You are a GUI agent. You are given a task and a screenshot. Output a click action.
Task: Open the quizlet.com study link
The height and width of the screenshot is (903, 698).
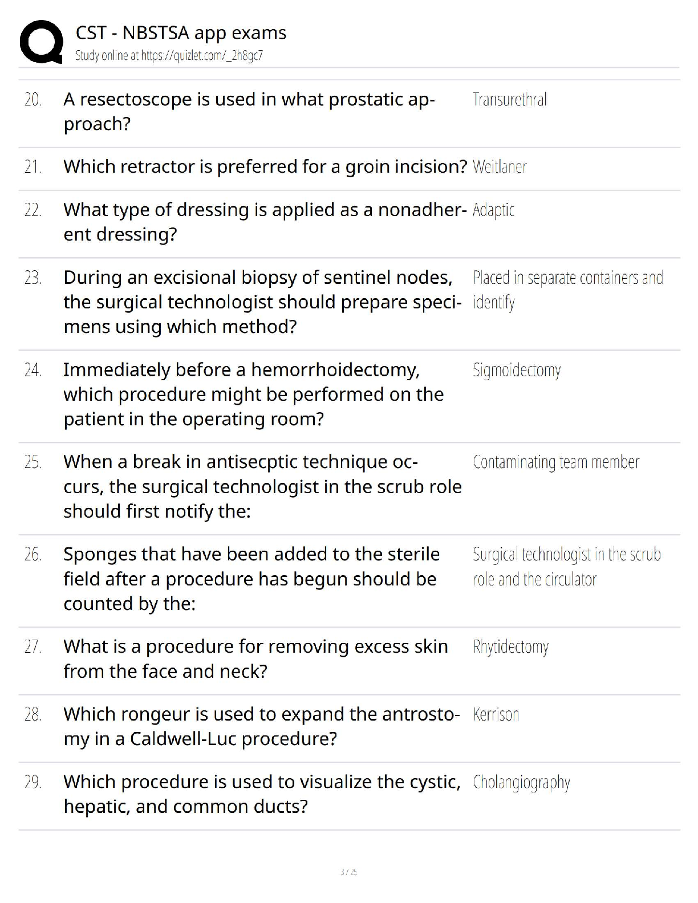169,56
